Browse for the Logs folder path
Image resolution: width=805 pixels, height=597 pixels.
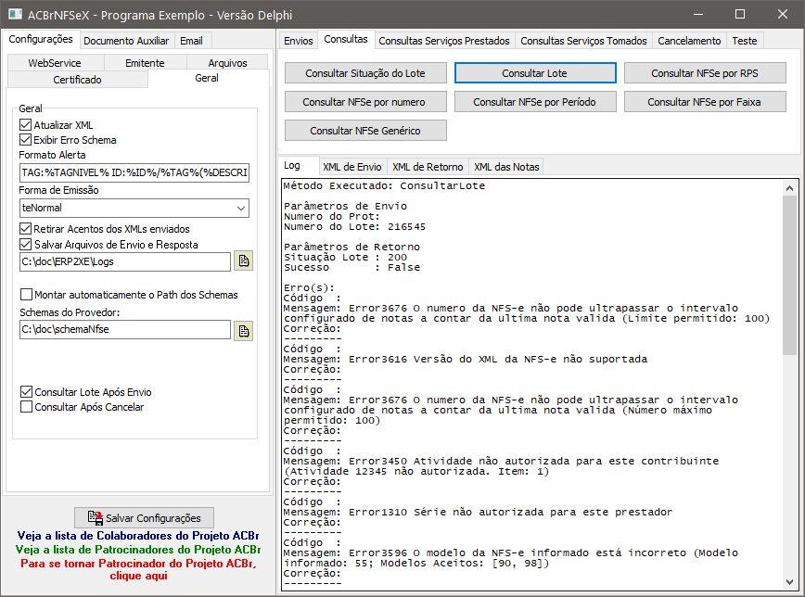[243, 260]
